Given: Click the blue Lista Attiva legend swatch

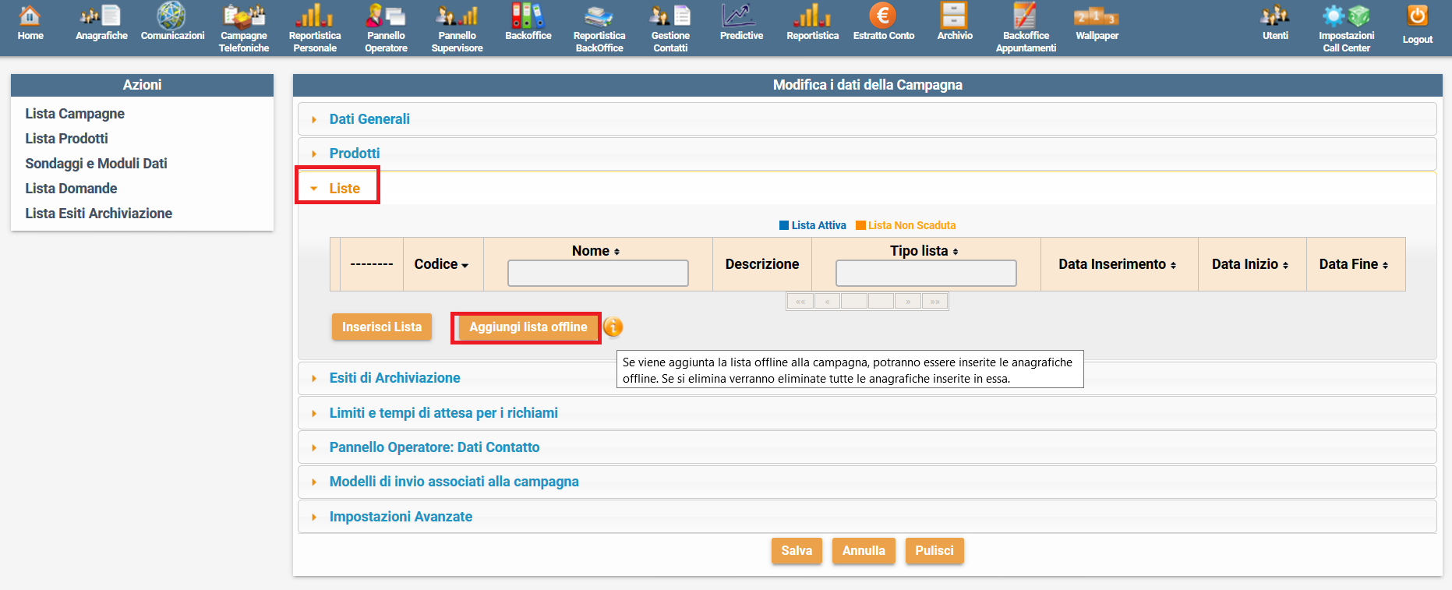Looking at the screenshot, I should coord(784,225).
